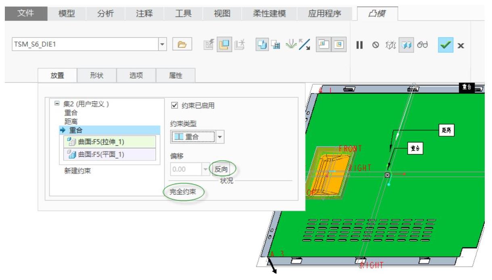Click the 完全约束 status text

click(182, 192)
